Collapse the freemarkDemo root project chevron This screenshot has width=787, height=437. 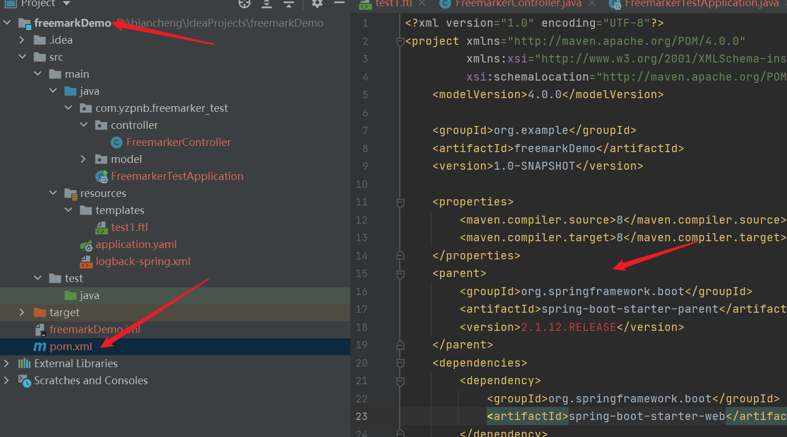[7, 23]
